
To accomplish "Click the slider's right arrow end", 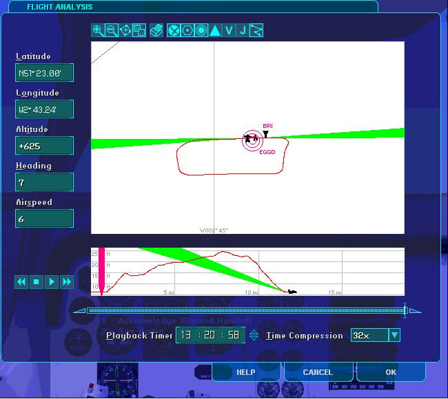I will [416, 311].
